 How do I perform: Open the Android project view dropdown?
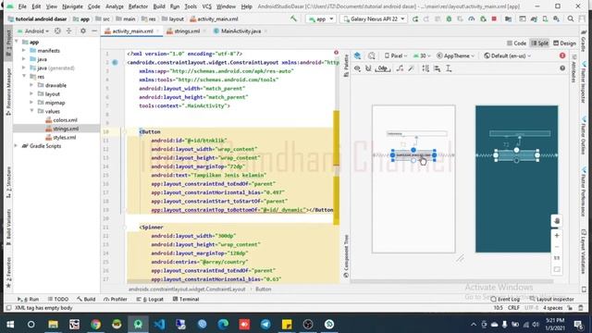click(x=33, y=31)
